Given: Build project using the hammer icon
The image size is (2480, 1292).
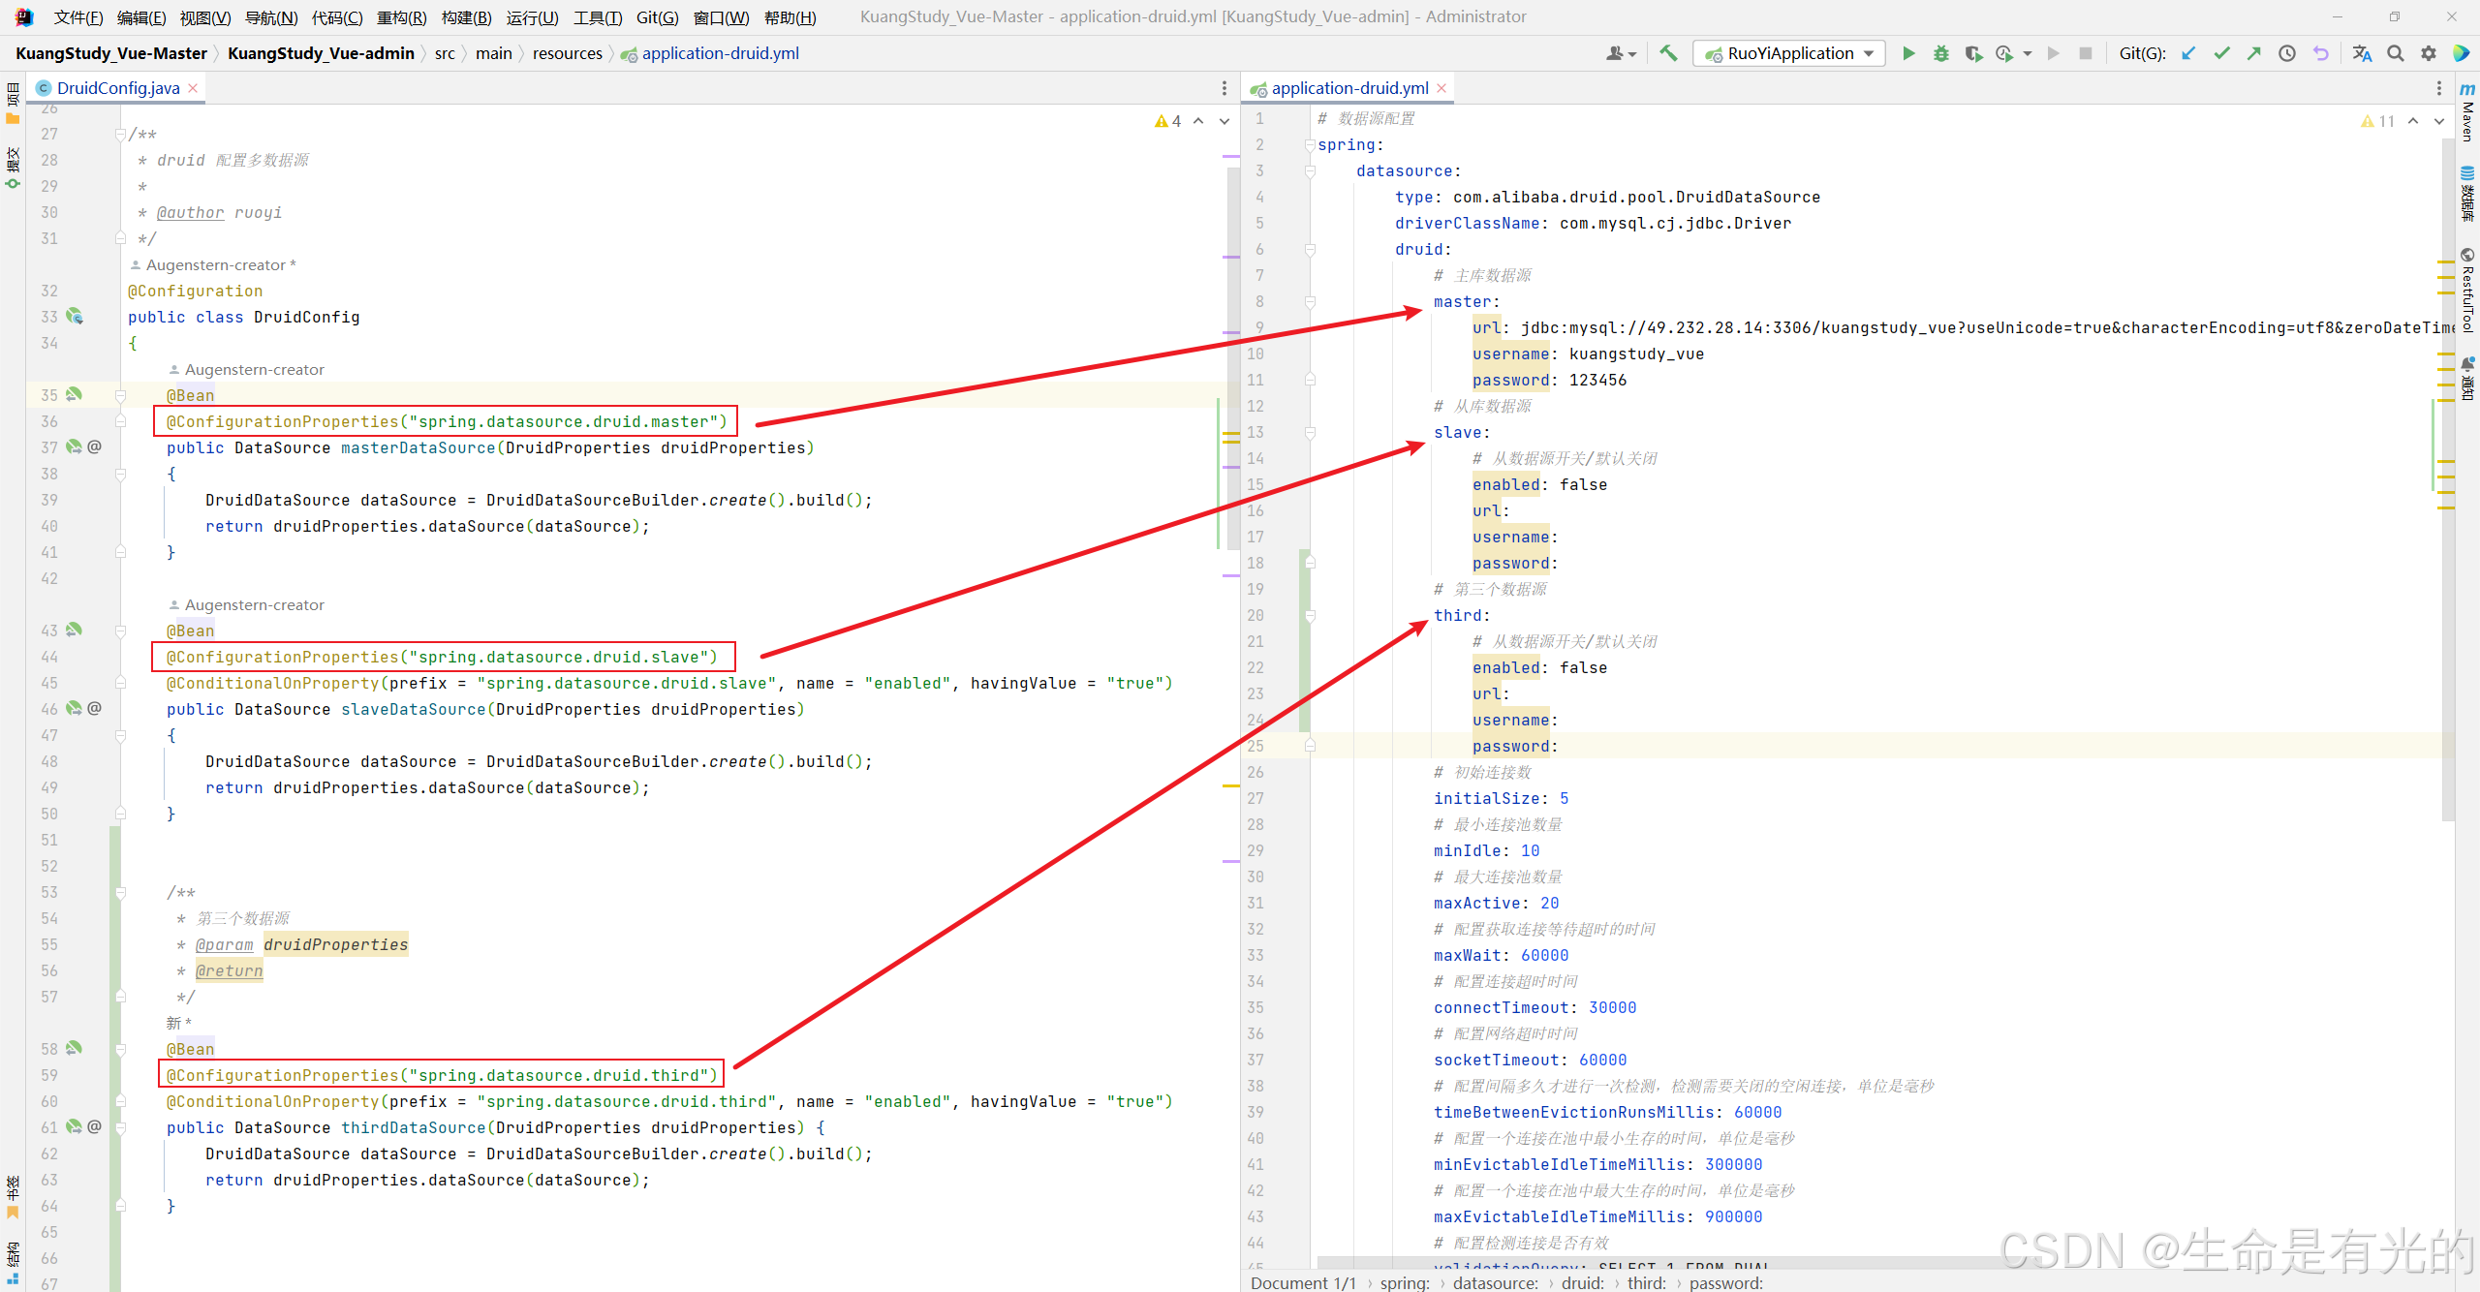Looking at the screenshot, I should [x=1668, y=53].
